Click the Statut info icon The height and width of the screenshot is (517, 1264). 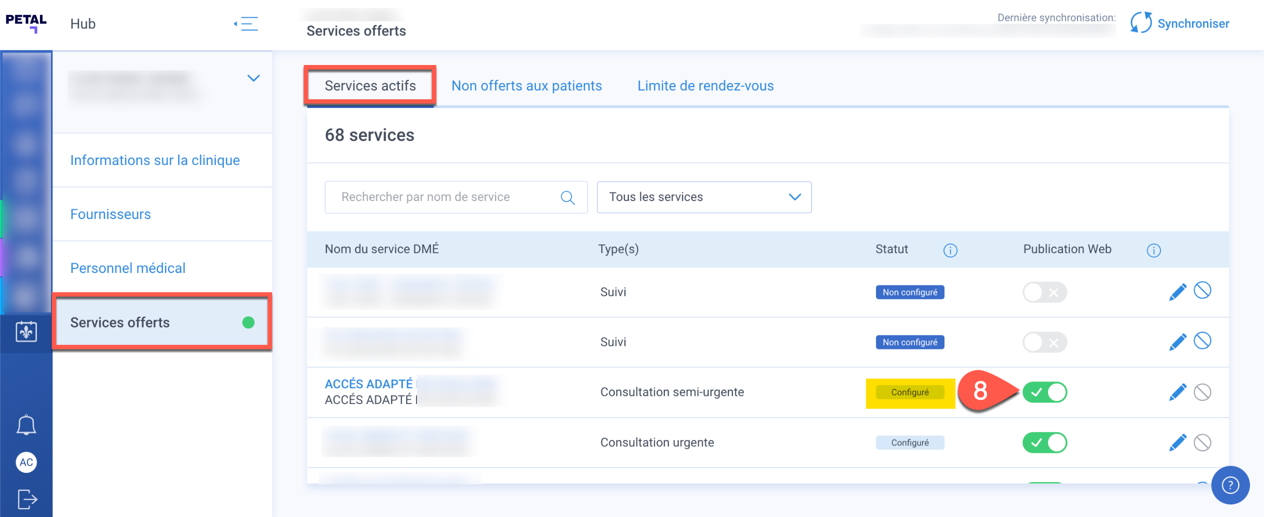click(x=950, y=250)
